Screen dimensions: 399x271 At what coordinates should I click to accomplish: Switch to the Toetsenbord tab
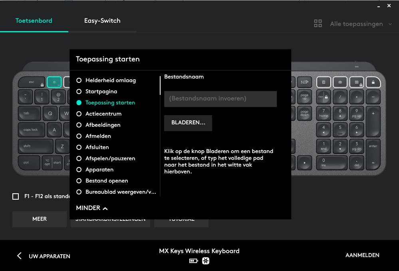34,21
